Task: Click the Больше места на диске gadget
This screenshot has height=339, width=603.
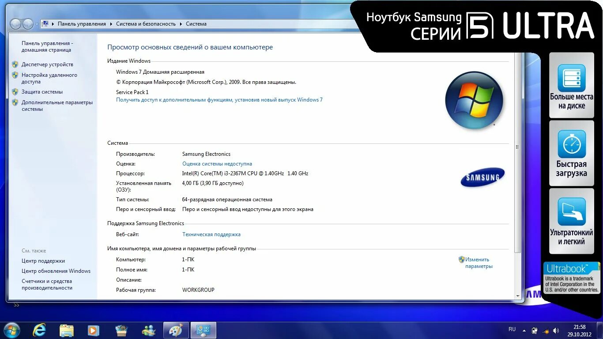Action: tap(572, 86)
